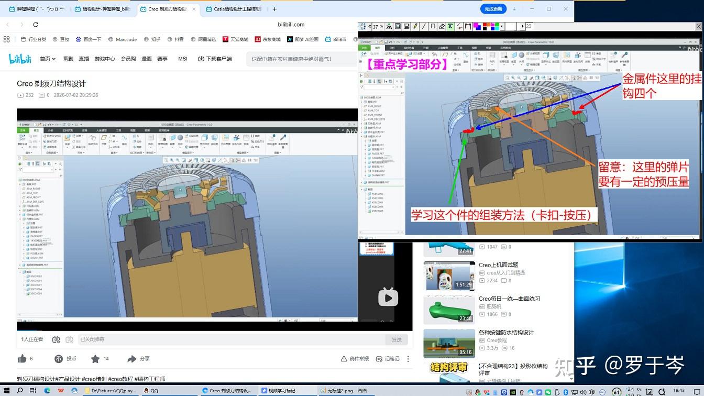Open the taskbar clock showing 18:43

tap(679, 391)
